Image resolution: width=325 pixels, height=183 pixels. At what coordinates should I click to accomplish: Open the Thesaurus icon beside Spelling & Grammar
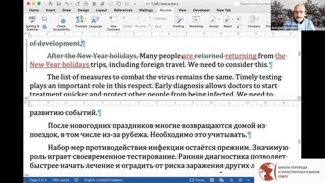(x=44, y=19)
